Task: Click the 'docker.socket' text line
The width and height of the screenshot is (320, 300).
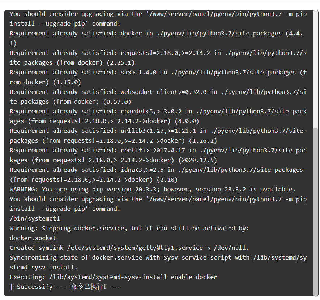Action: (x=33, y=238)
